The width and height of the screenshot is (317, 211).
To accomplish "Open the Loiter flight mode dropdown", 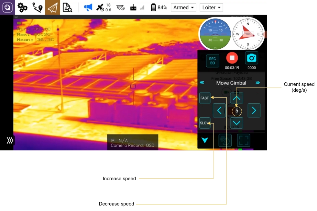I will (211, 7).
